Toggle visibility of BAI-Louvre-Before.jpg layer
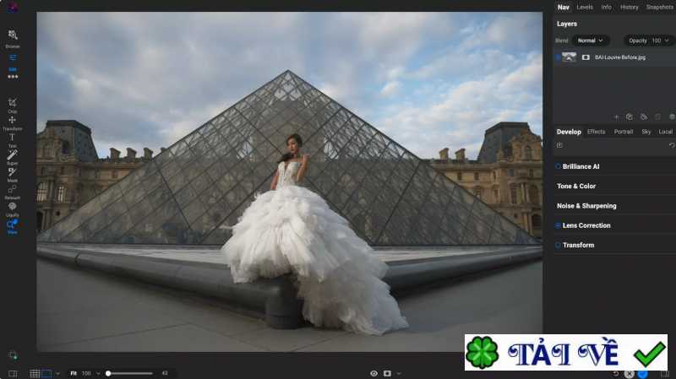This screenshot has width=676, height=379. [558, 57]
